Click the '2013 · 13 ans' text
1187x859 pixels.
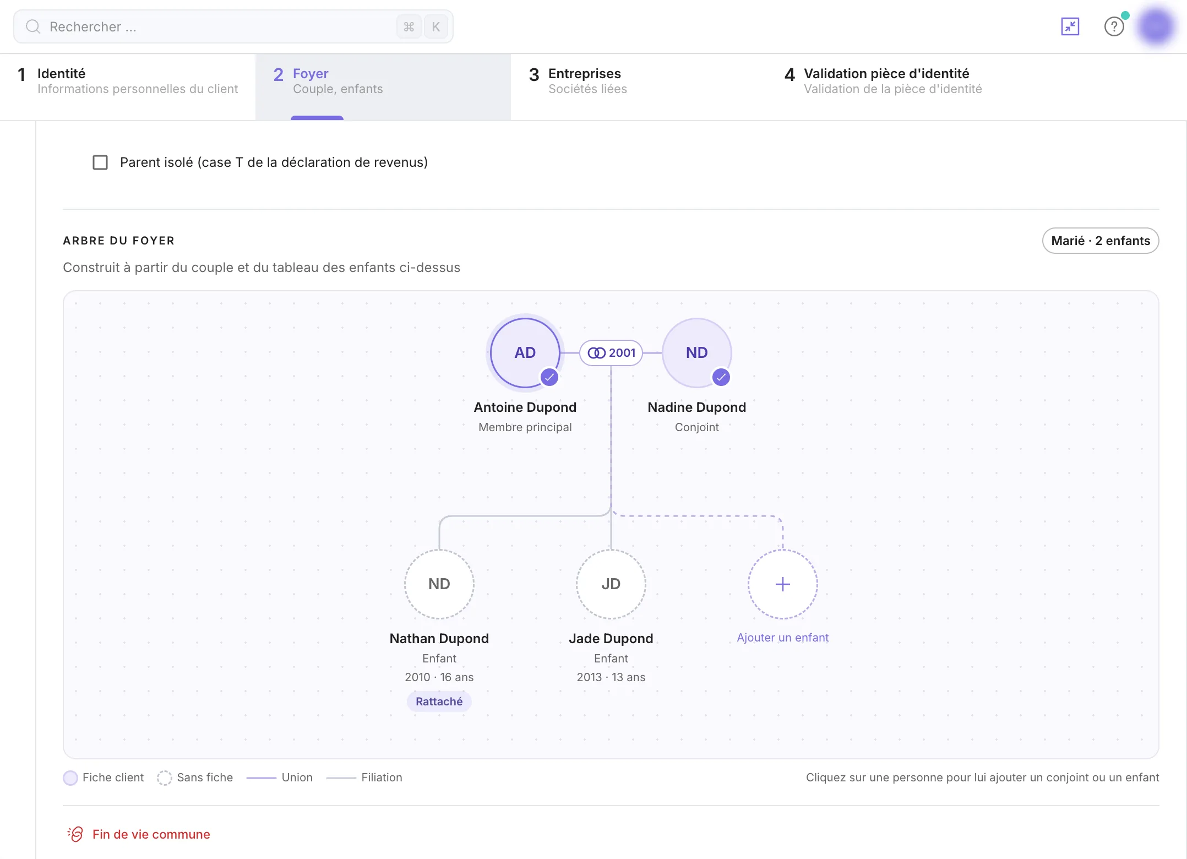(x=611, y=677)
